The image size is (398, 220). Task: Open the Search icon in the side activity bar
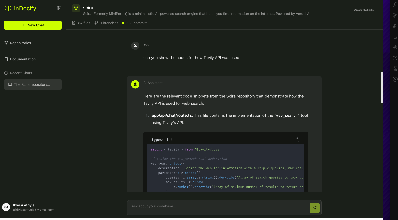click(395, 4)
